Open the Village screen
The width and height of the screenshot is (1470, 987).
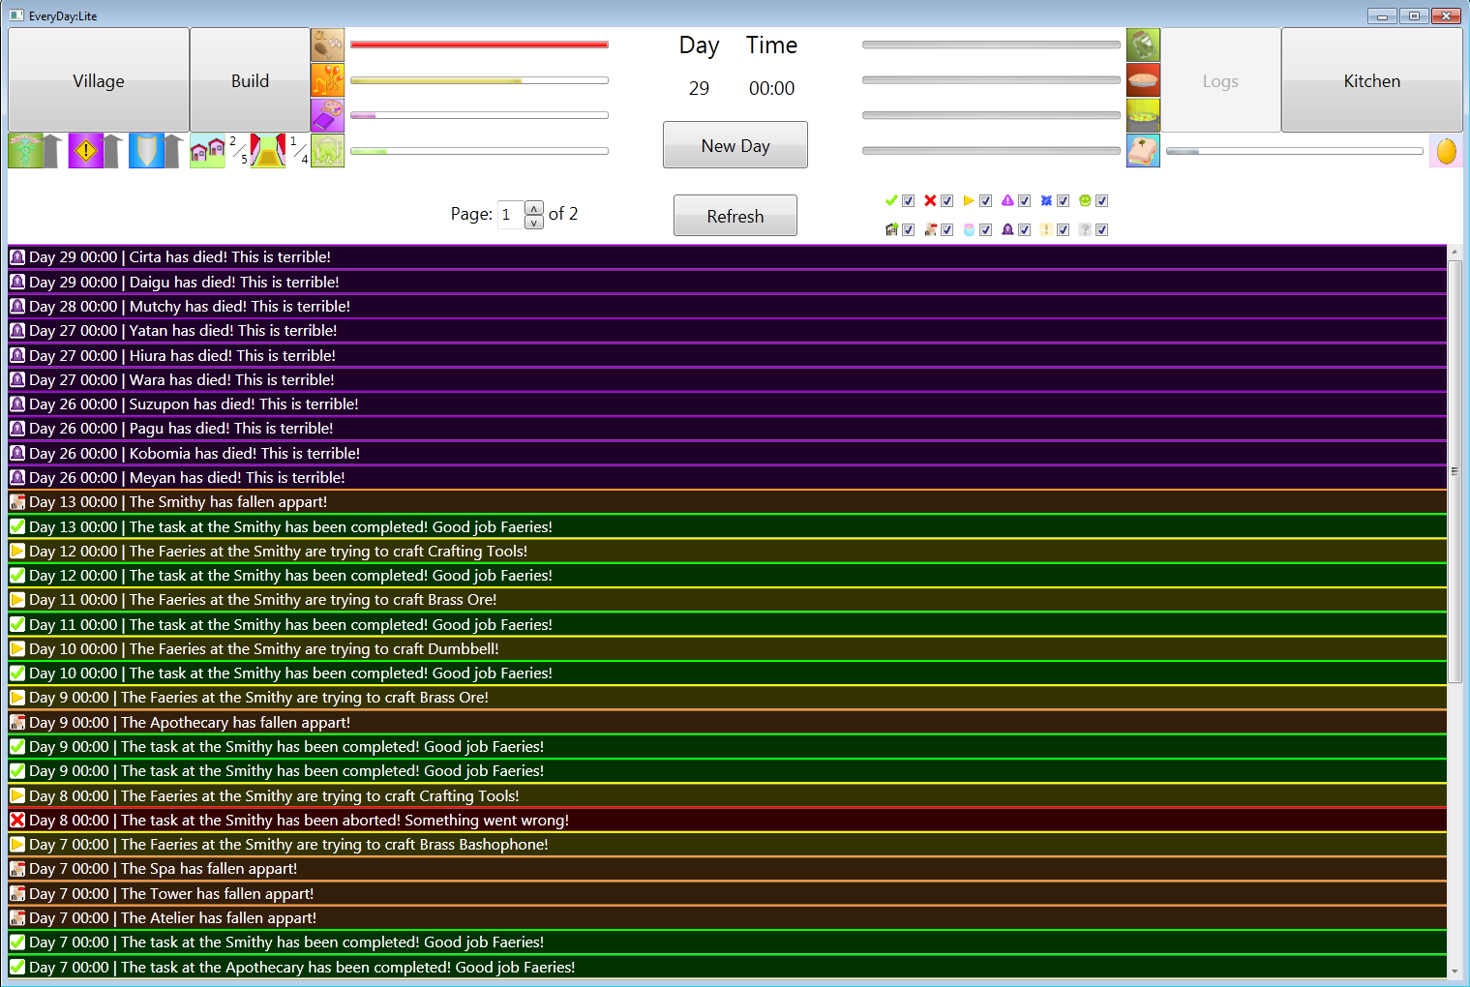pyautogui.click(x=99, y=80)
